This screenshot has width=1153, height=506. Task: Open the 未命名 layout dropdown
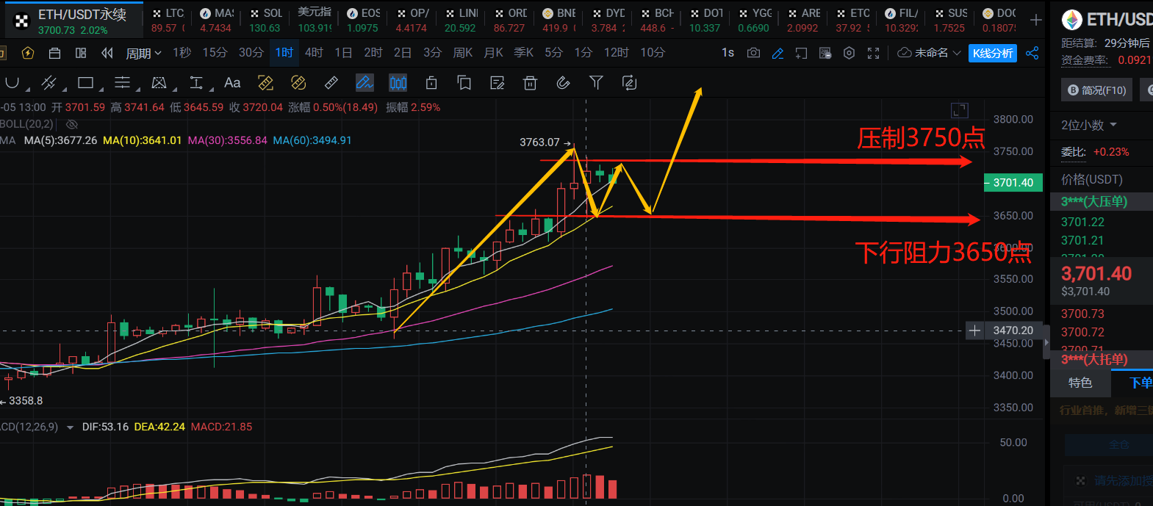930,53
